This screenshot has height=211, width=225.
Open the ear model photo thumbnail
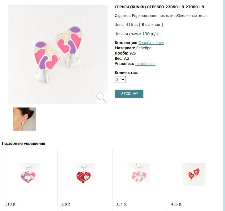click(24, 119)
